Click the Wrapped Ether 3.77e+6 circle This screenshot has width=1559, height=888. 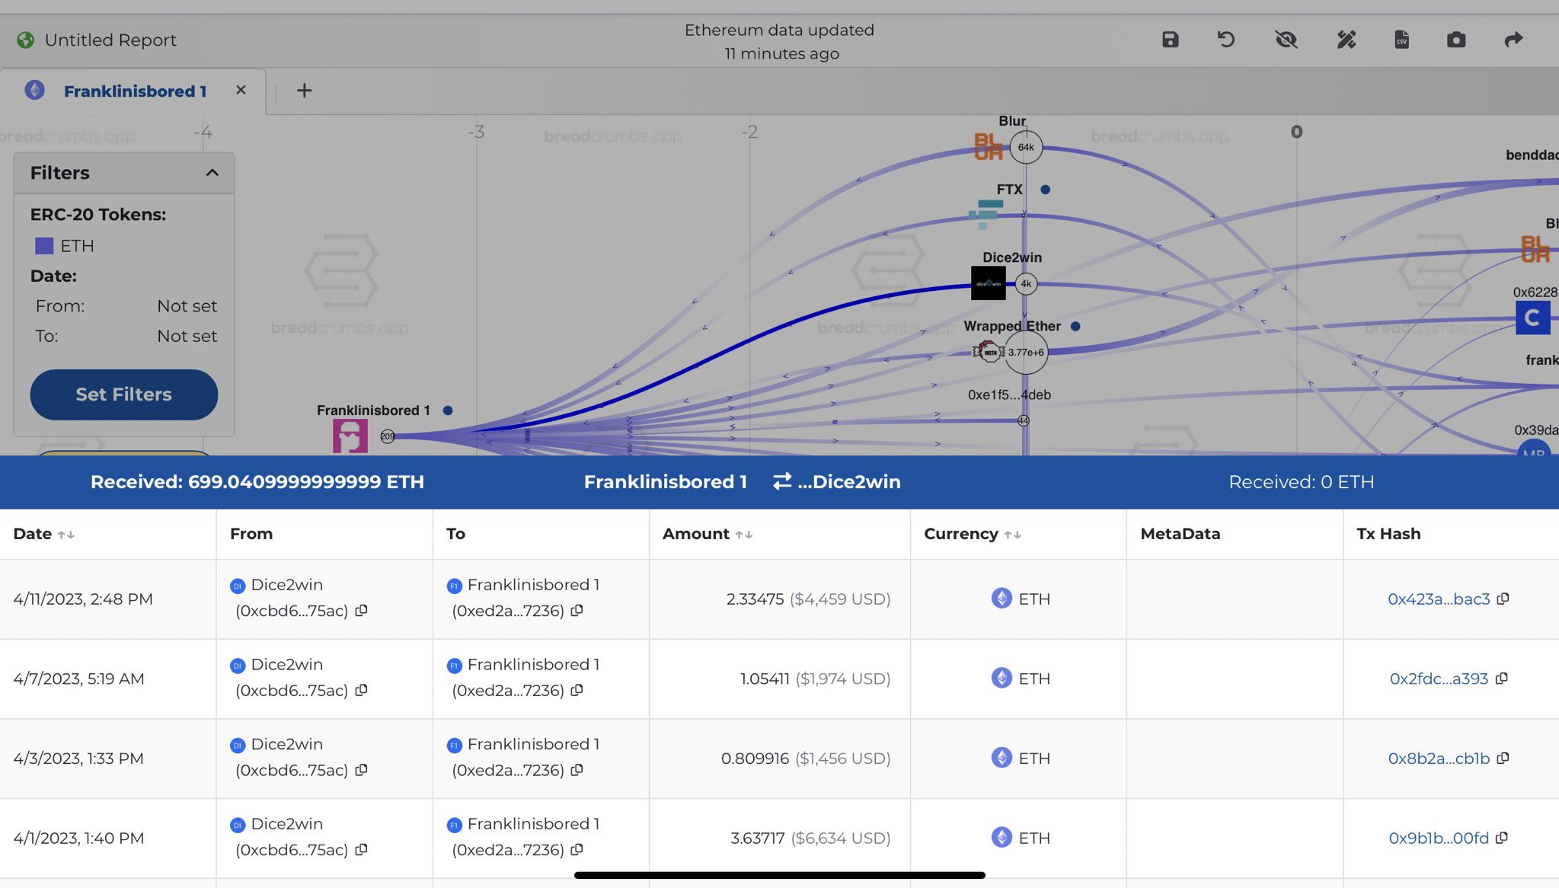[x=1026, y=352]
